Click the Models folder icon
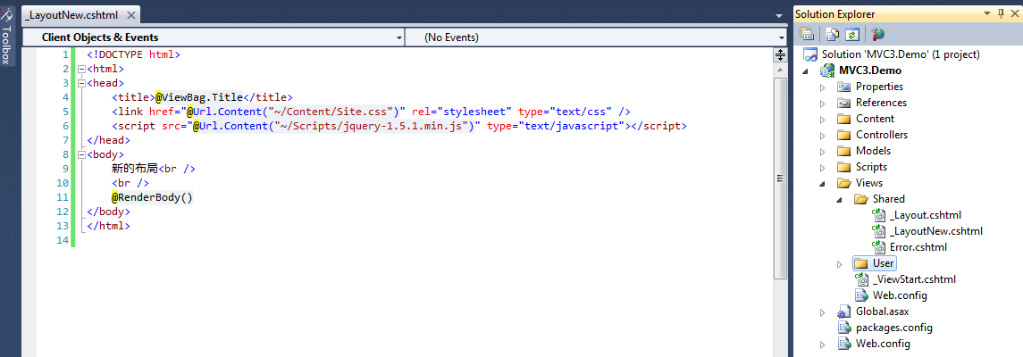1023x357 pixels. (844, 151)
